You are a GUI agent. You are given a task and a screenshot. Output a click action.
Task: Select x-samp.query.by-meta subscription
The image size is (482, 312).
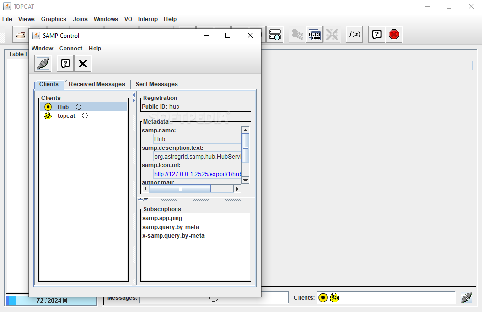[173, 236]
